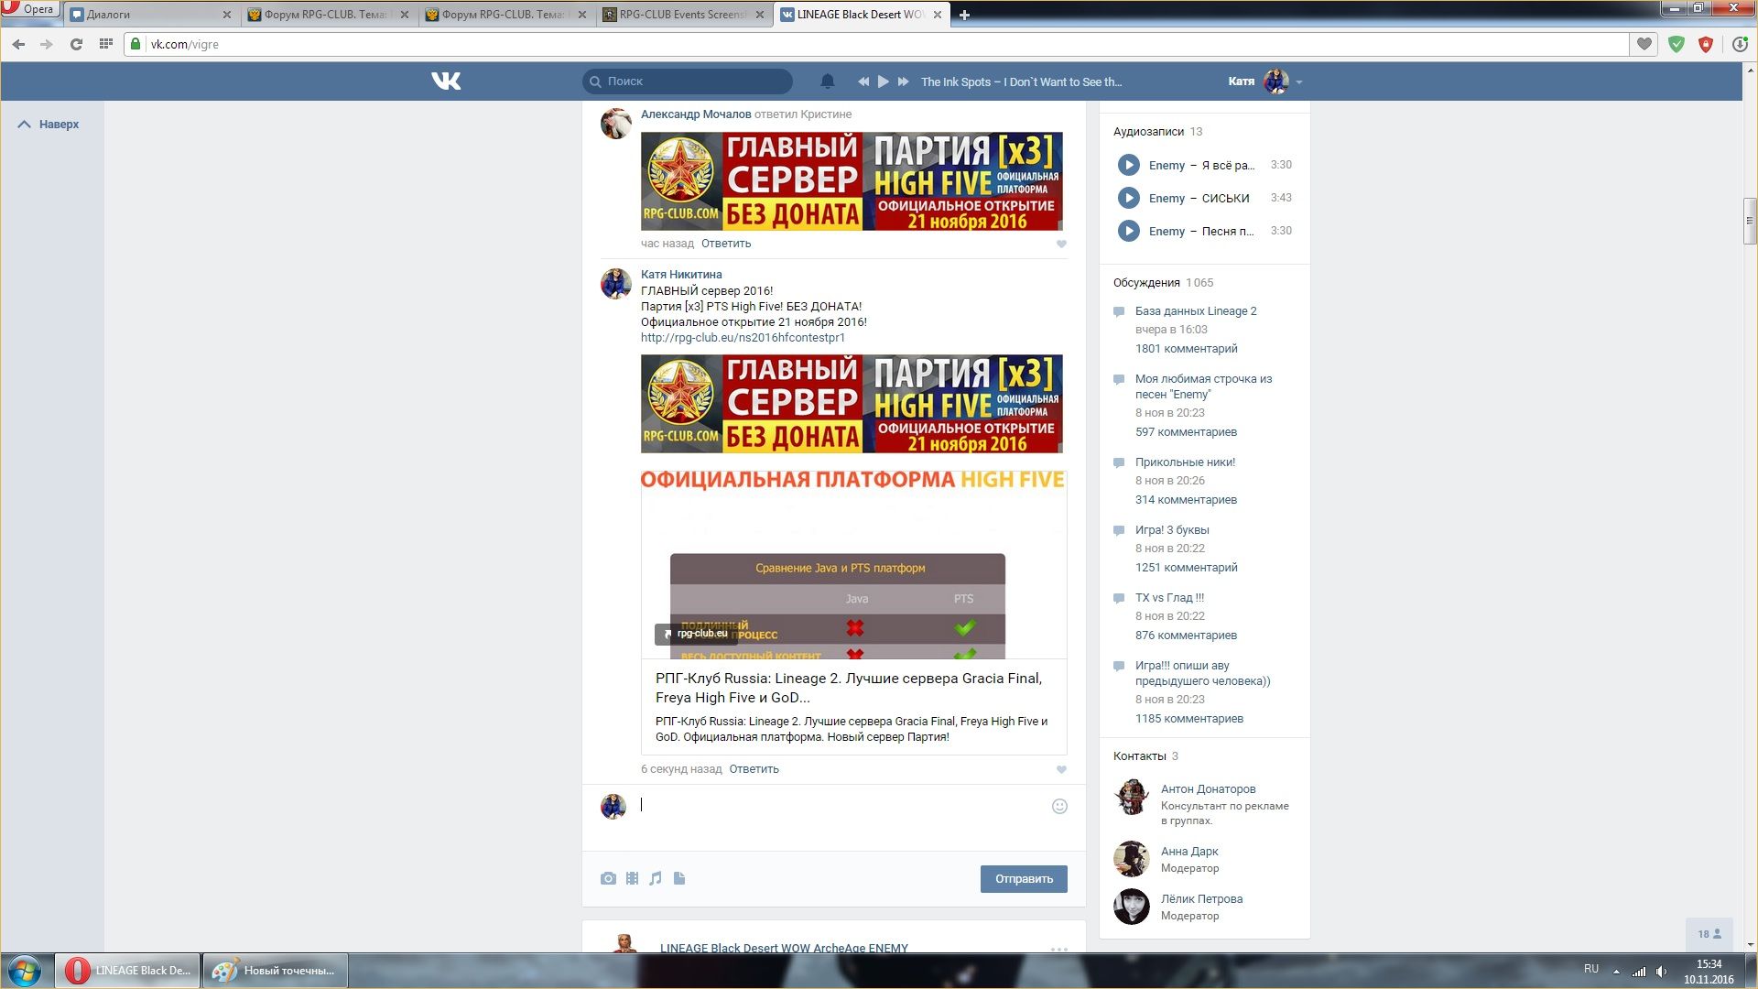The height and width of the screenshot is (989, 1758).
Task: Open Игра! 3 буквы discussion
Action: point(1172,530)
